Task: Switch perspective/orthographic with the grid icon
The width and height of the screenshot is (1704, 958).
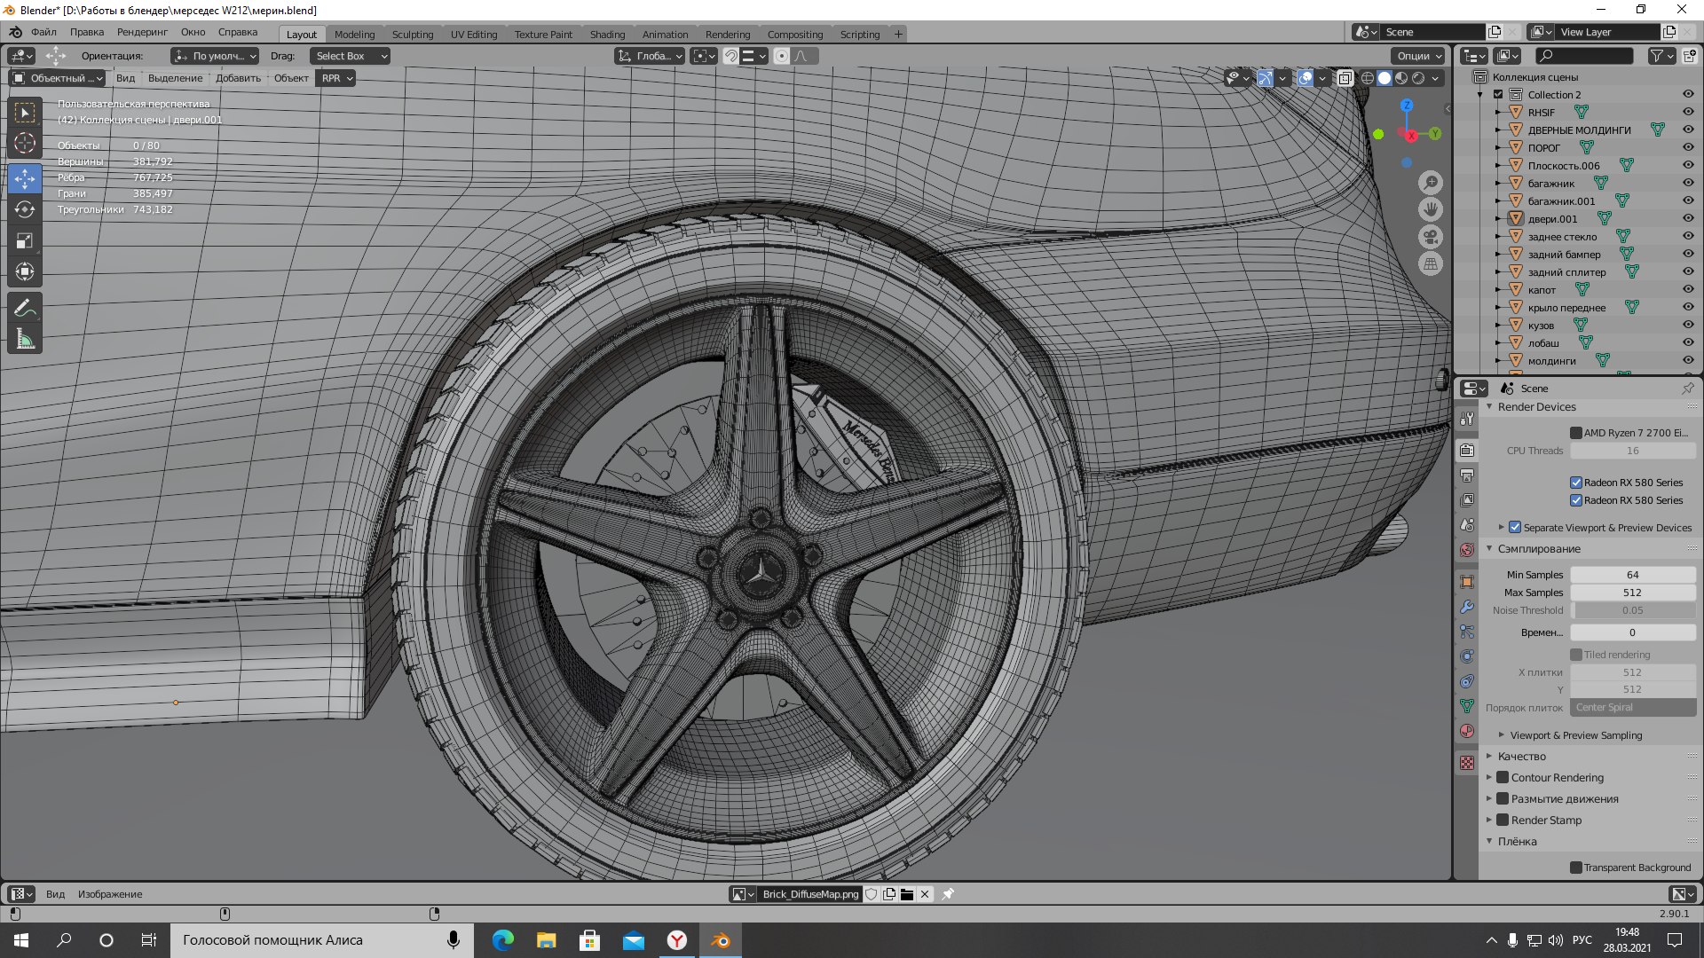Action: point(1430,263)
